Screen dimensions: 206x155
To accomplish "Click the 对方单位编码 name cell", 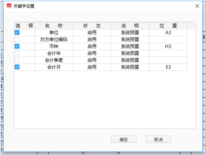I will (54, 39).
